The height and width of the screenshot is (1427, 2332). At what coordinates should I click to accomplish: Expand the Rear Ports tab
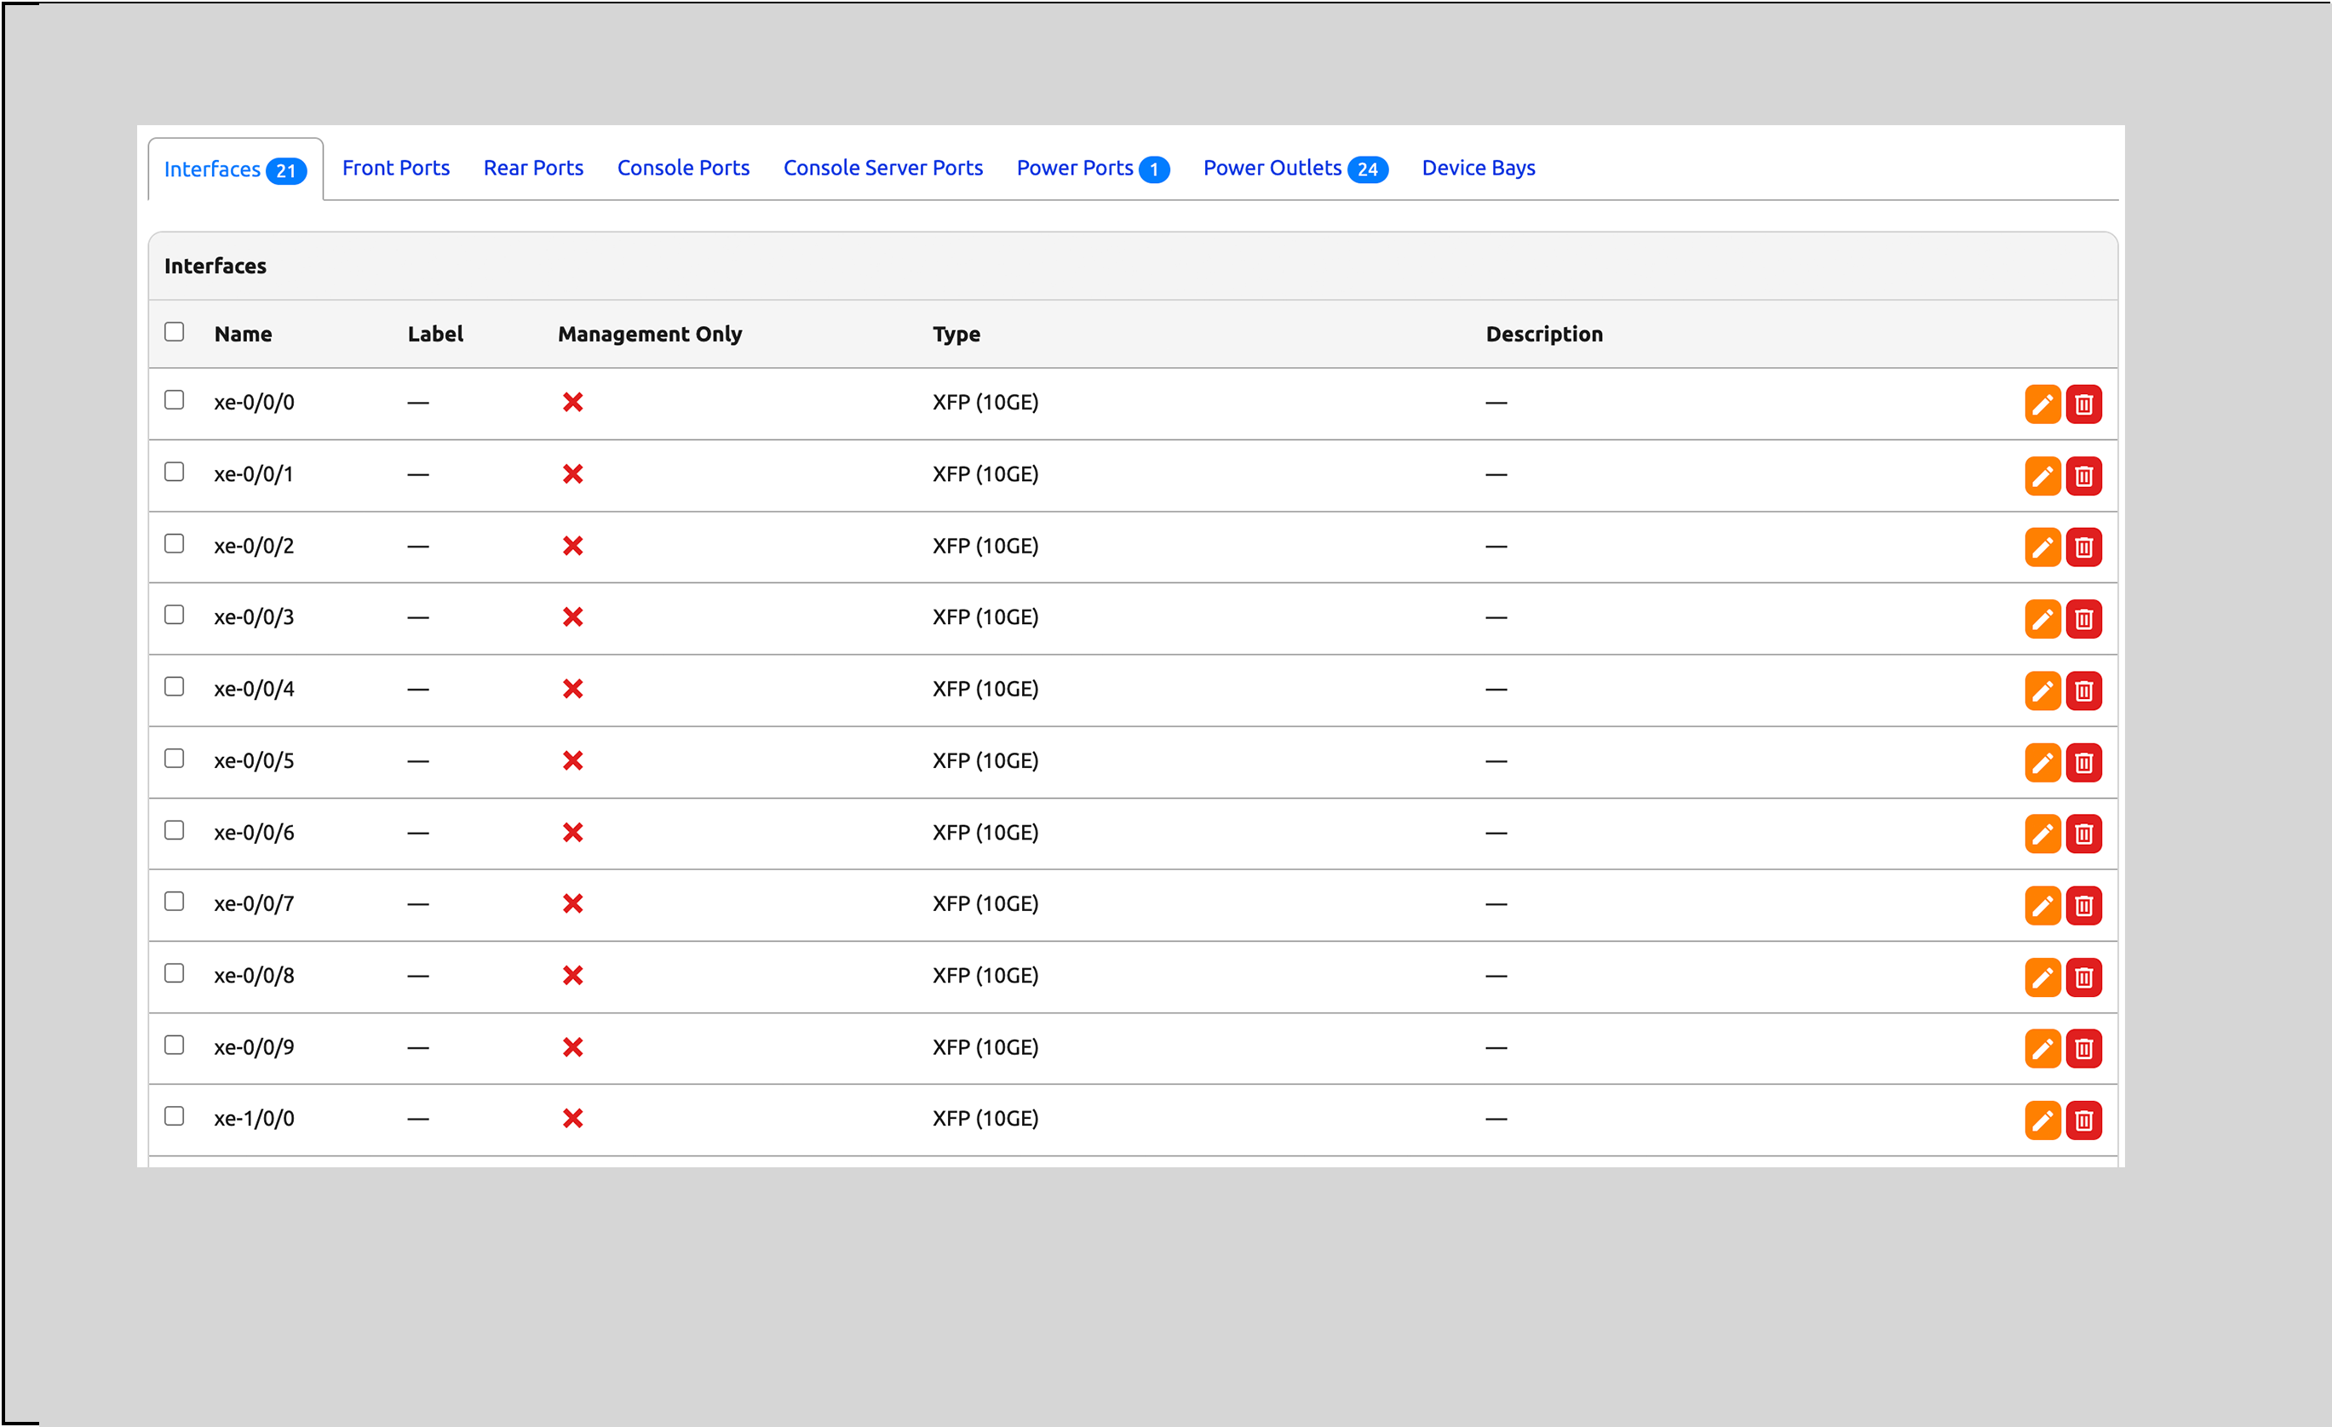(x=533, y=167)
